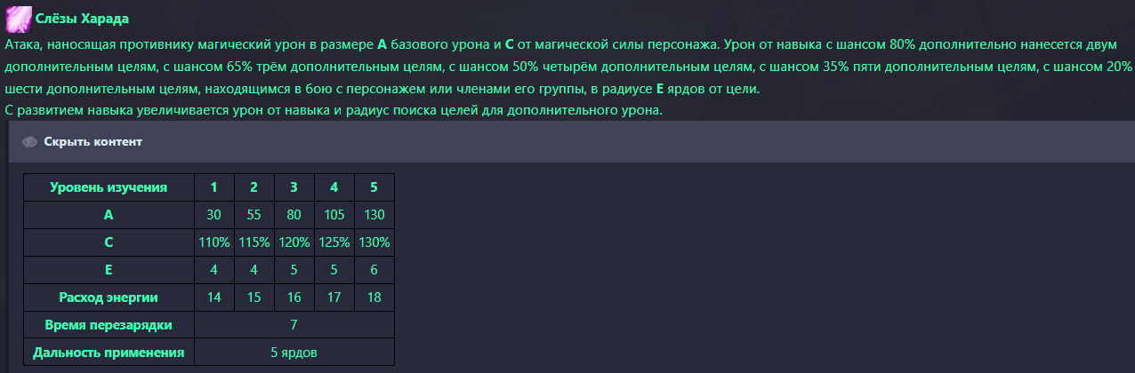Click the Дальность применения row label
Screen dimensions: 1135x373
[x=109, y=353]
